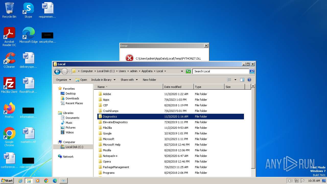Launch FileZilla Client from the desktop
This screenshot has height=184, width=327.
pyautogui.click(x=9, y=85)
